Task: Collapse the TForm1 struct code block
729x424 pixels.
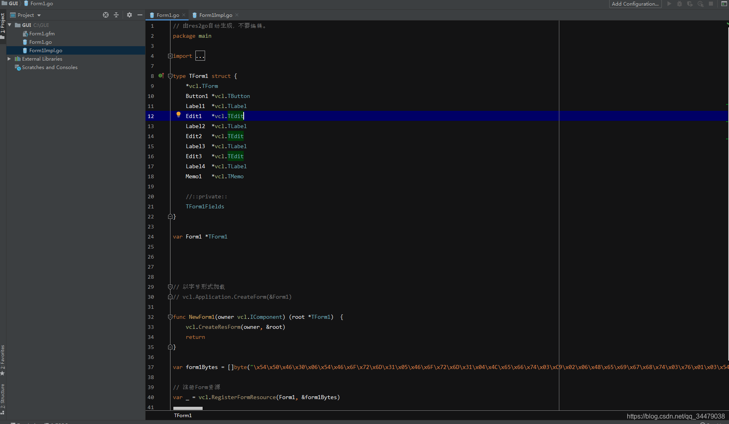Action: click(x=170, y=76)
